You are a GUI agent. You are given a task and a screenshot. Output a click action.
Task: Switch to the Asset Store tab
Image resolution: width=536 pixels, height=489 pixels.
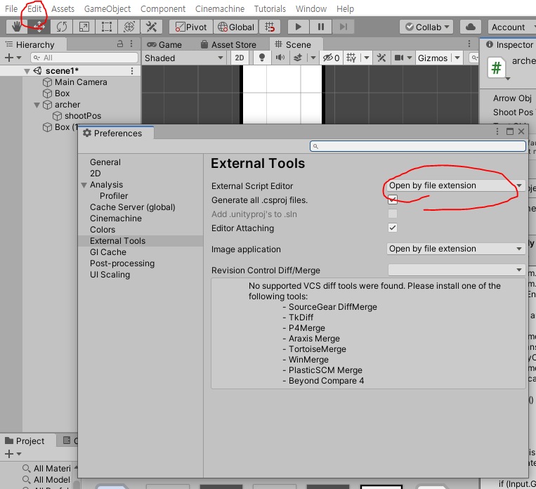tap(228, 45)
